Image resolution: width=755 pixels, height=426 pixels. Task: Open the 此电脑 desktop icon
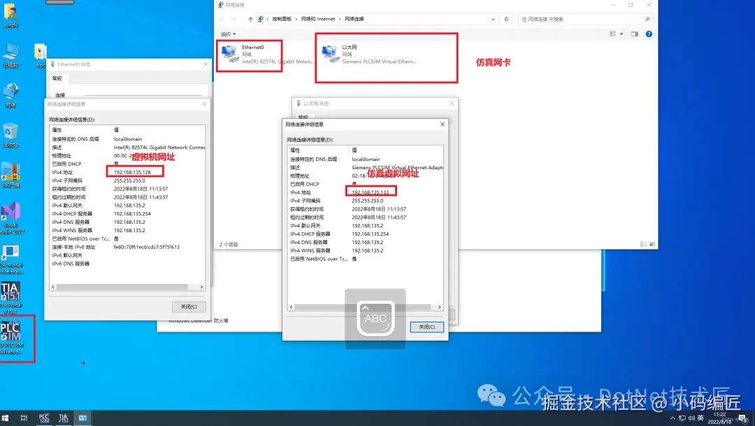point(10,55)
